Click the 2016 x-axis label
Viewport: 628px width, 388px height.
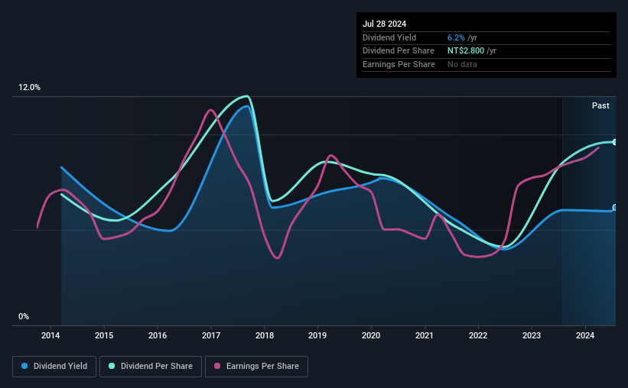[158, 335]
